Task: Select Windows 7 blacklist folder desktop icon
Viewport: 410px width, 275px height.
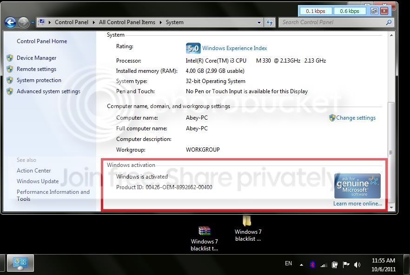Action: pyautogui.click(x=248, y=228)
